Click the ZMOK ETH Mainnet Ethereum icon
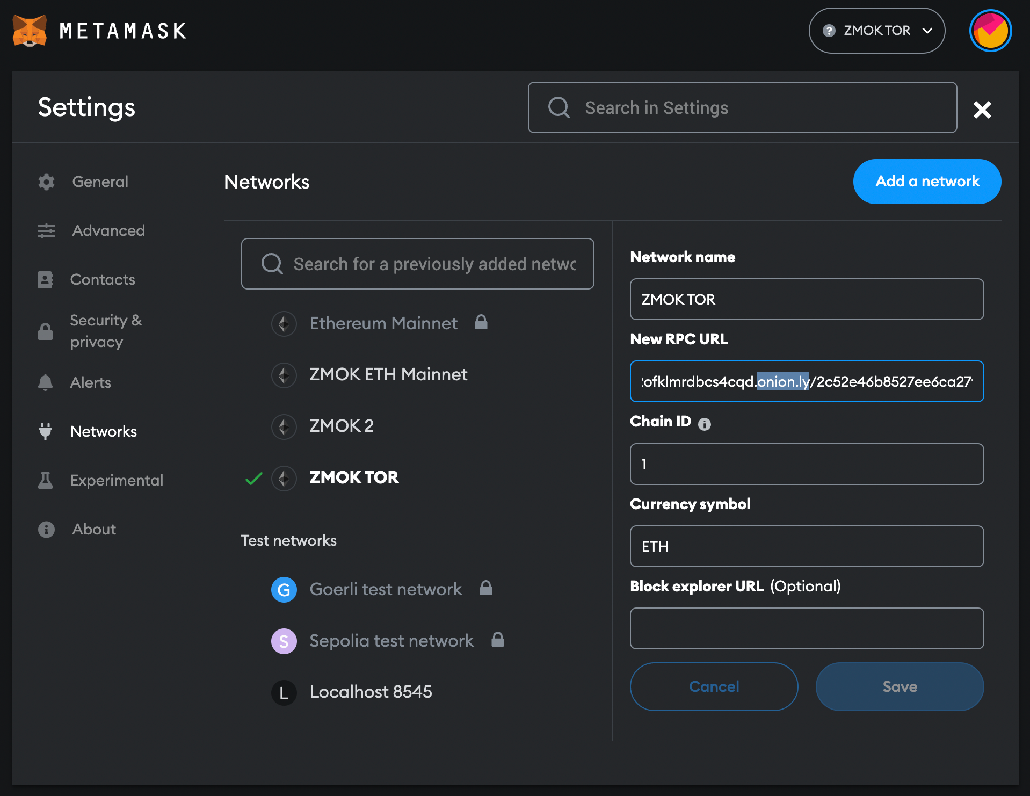Viewport: 1030px width, 796px height. [x=284, y=375]
